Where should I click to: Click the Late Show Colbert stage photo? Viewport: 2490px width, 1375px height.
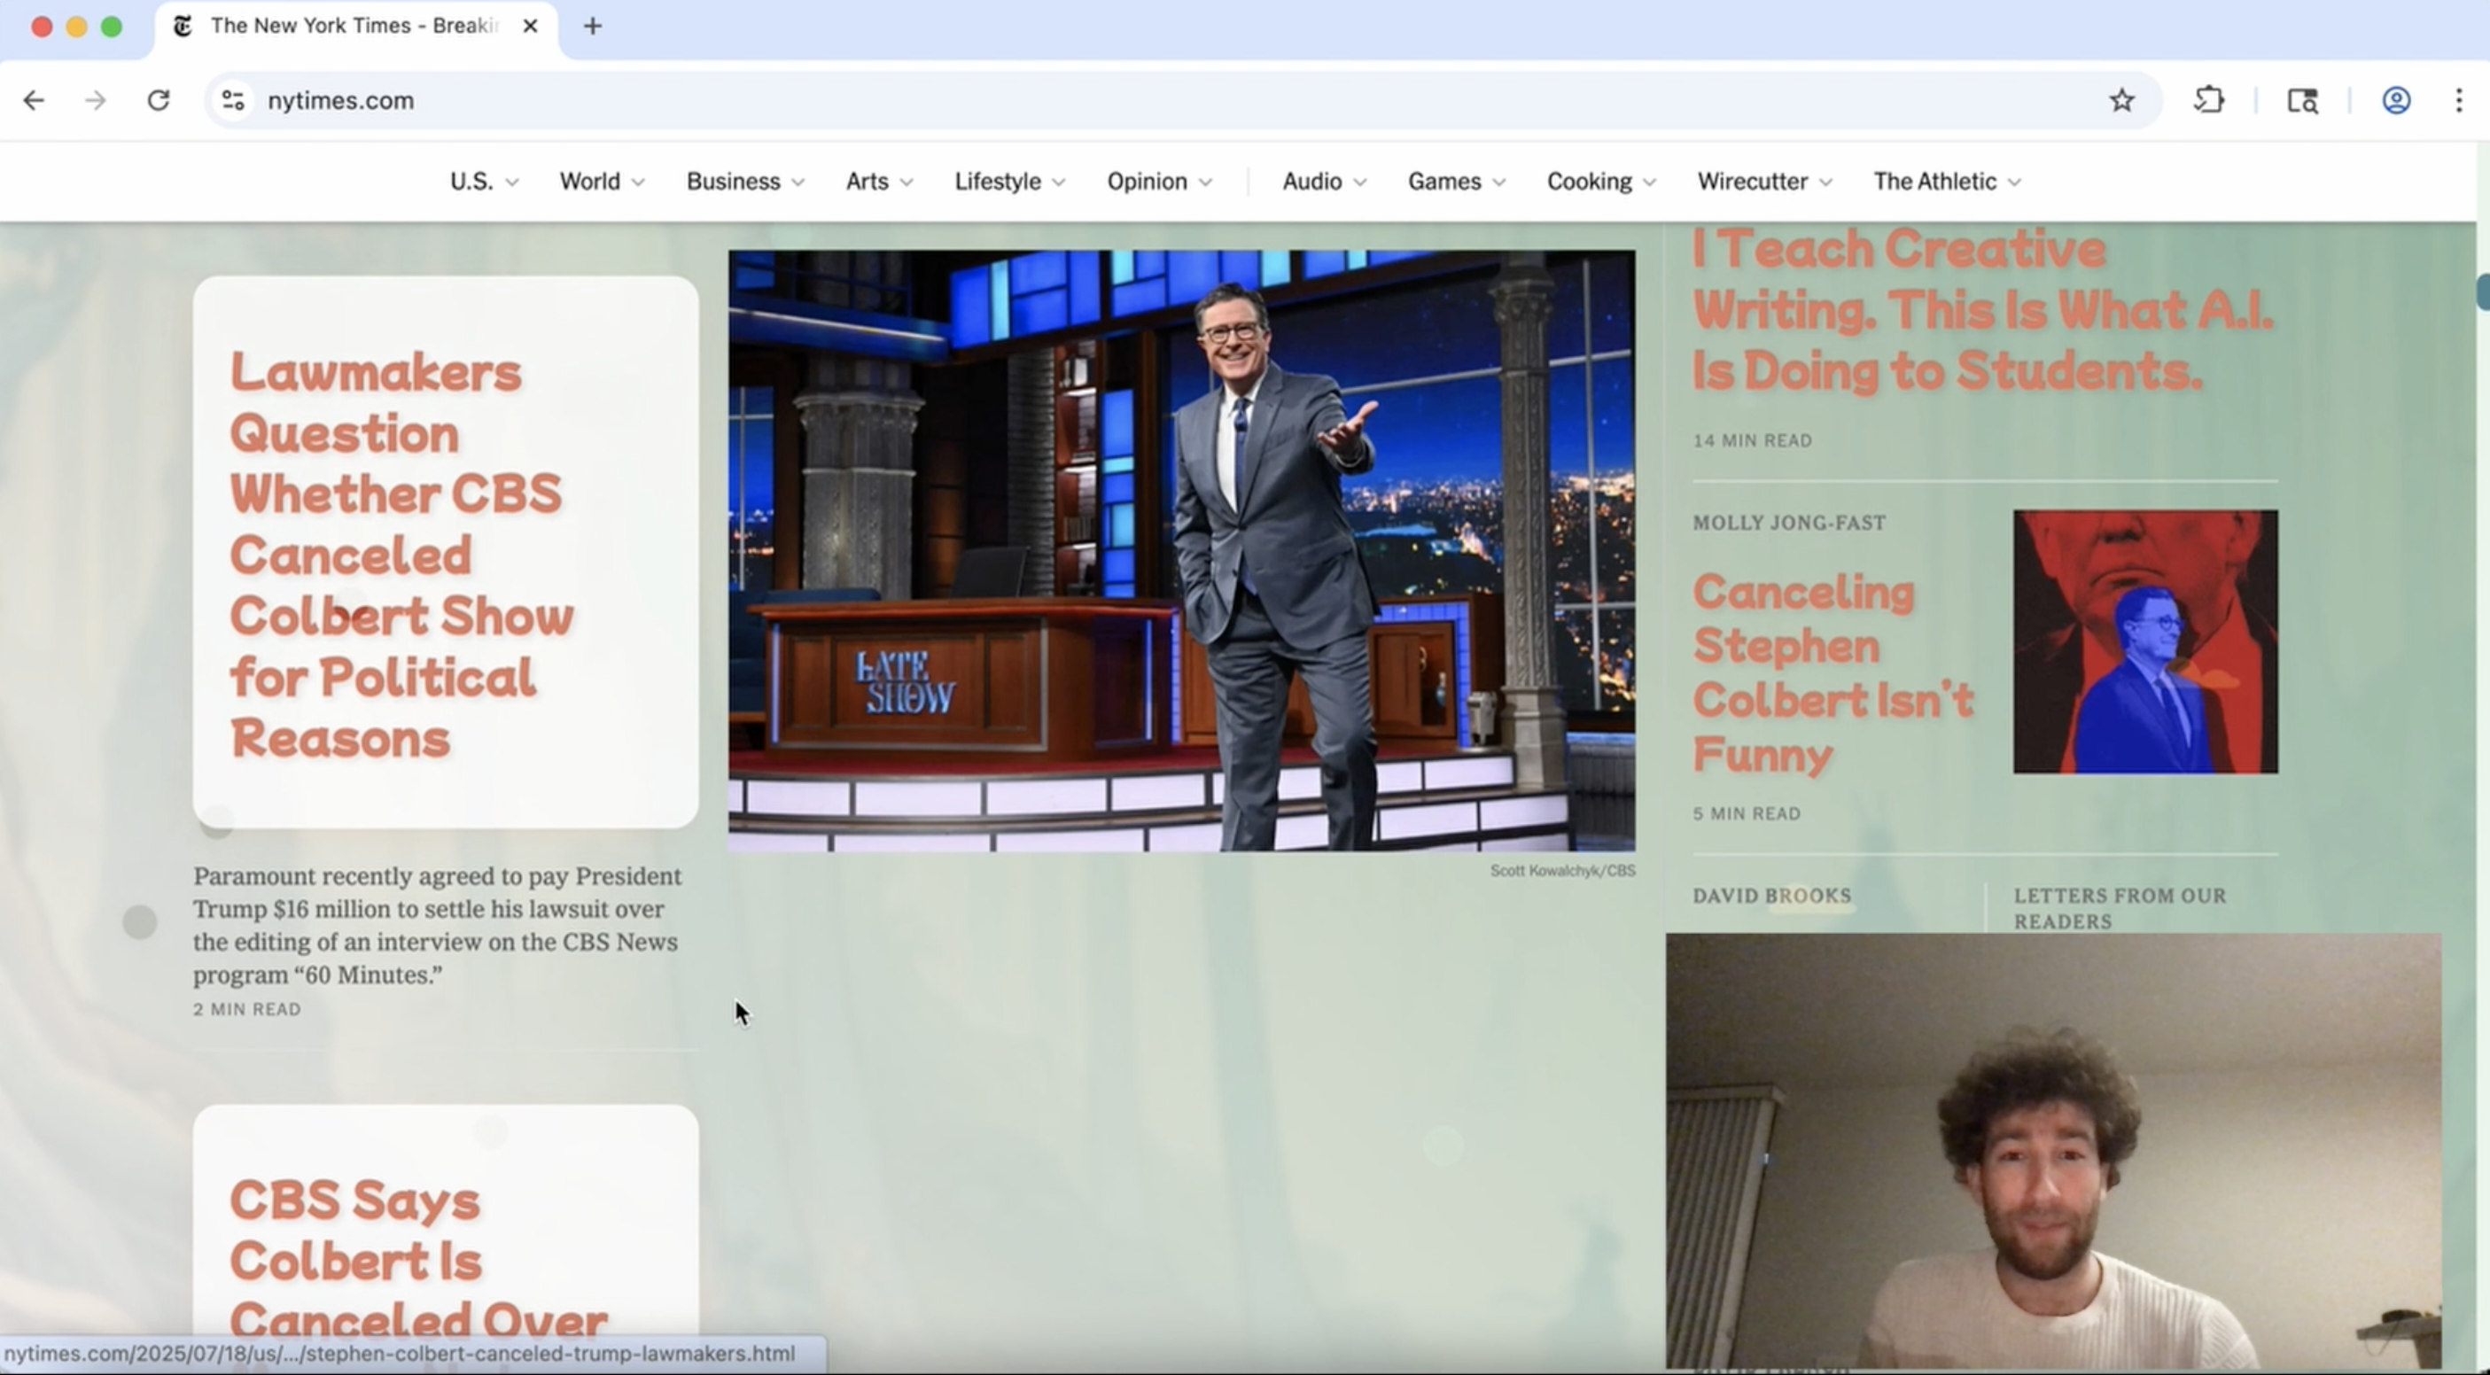pyautogui.click(x=1181, y=551)
